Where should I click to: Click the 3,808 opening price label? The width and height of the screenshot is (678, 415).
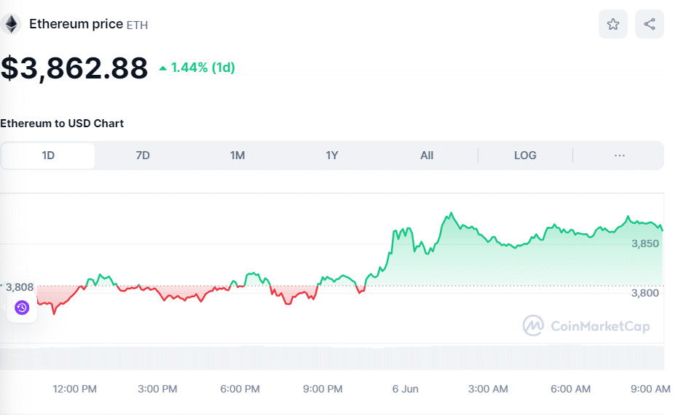point(20,286)
